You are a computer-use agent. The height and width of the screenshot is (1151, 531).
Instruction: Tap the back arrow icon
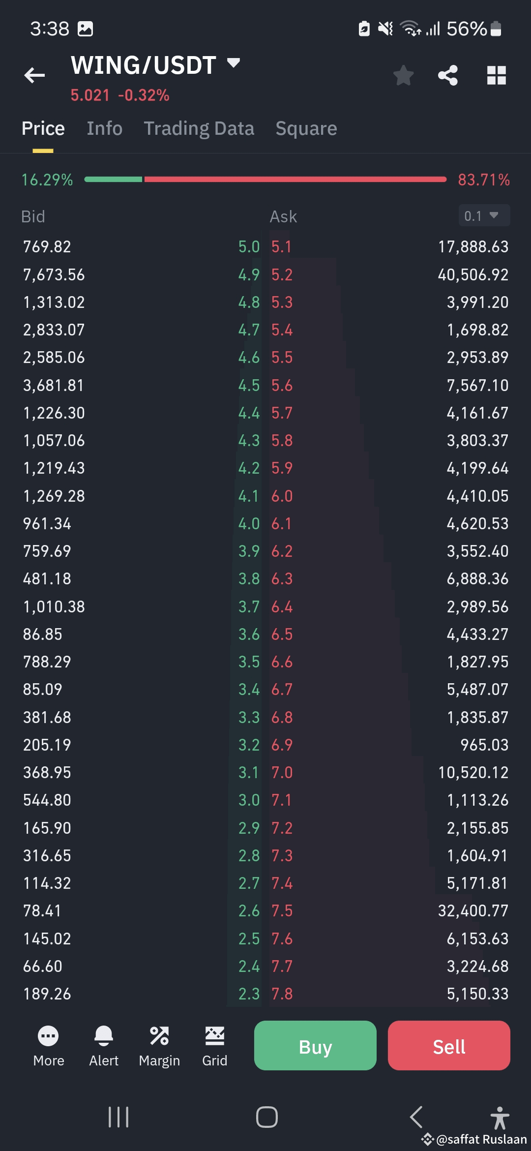click(x=34, y=75)
